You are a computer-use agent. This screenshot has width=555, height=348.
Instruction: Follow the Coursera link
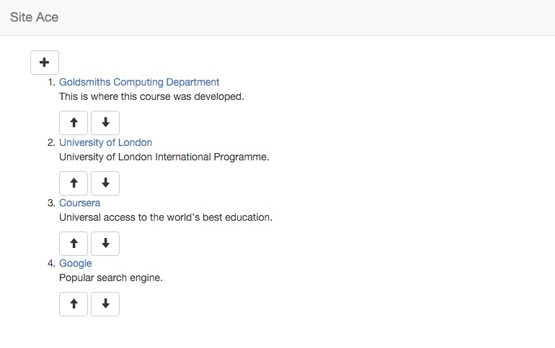(x=79, y=203)
